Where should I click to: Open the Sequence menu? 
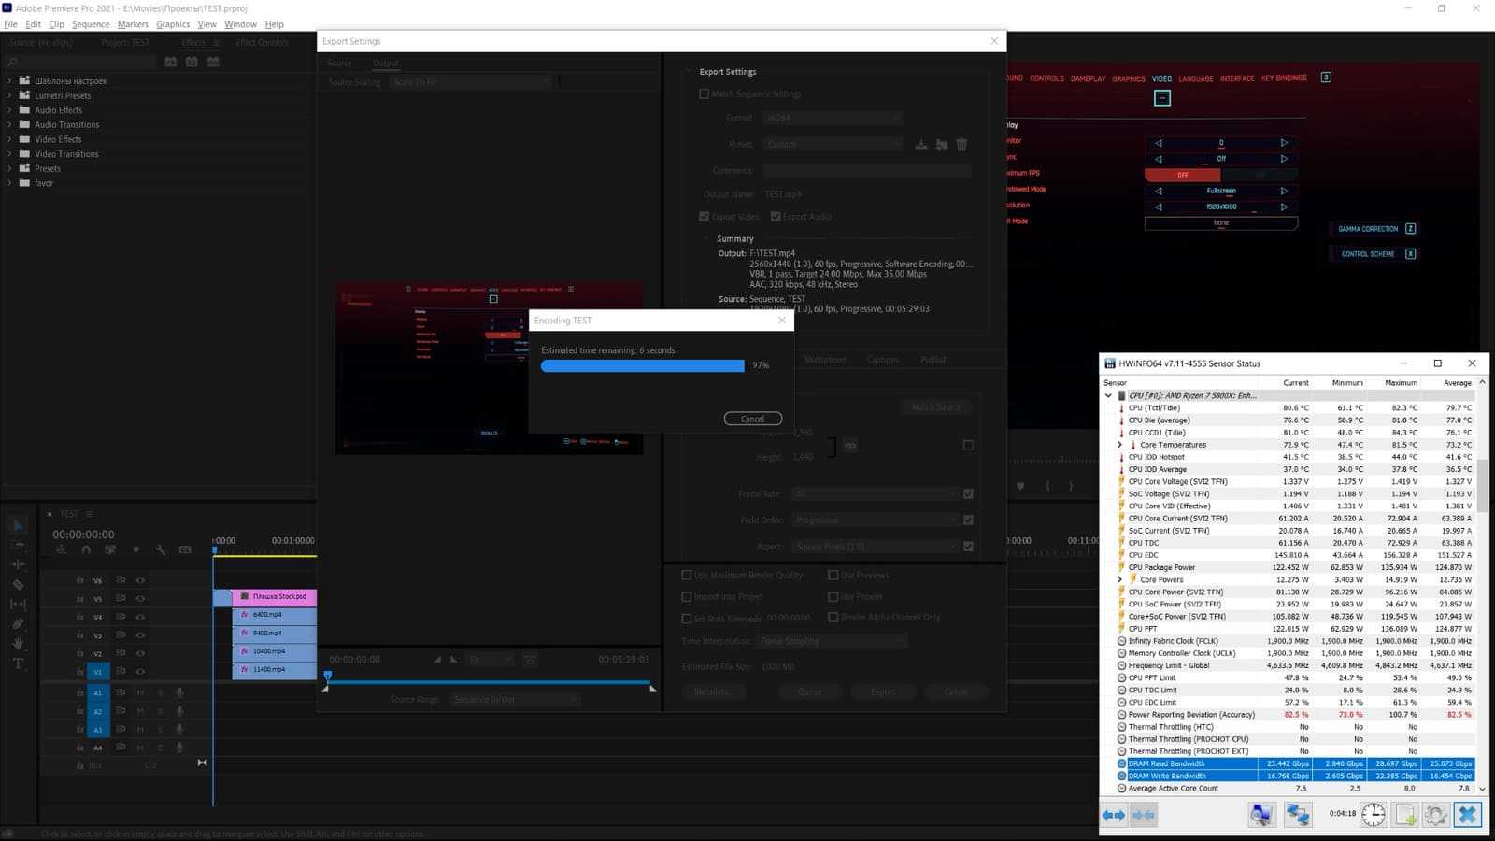(x=91, y=24)
